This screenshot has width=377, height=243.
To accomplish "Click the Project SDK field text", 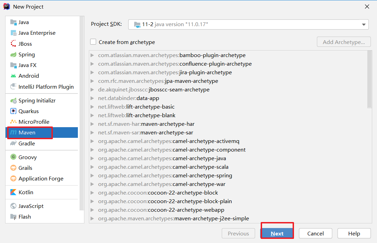I will pyautogui.click(x=175, y=24).
